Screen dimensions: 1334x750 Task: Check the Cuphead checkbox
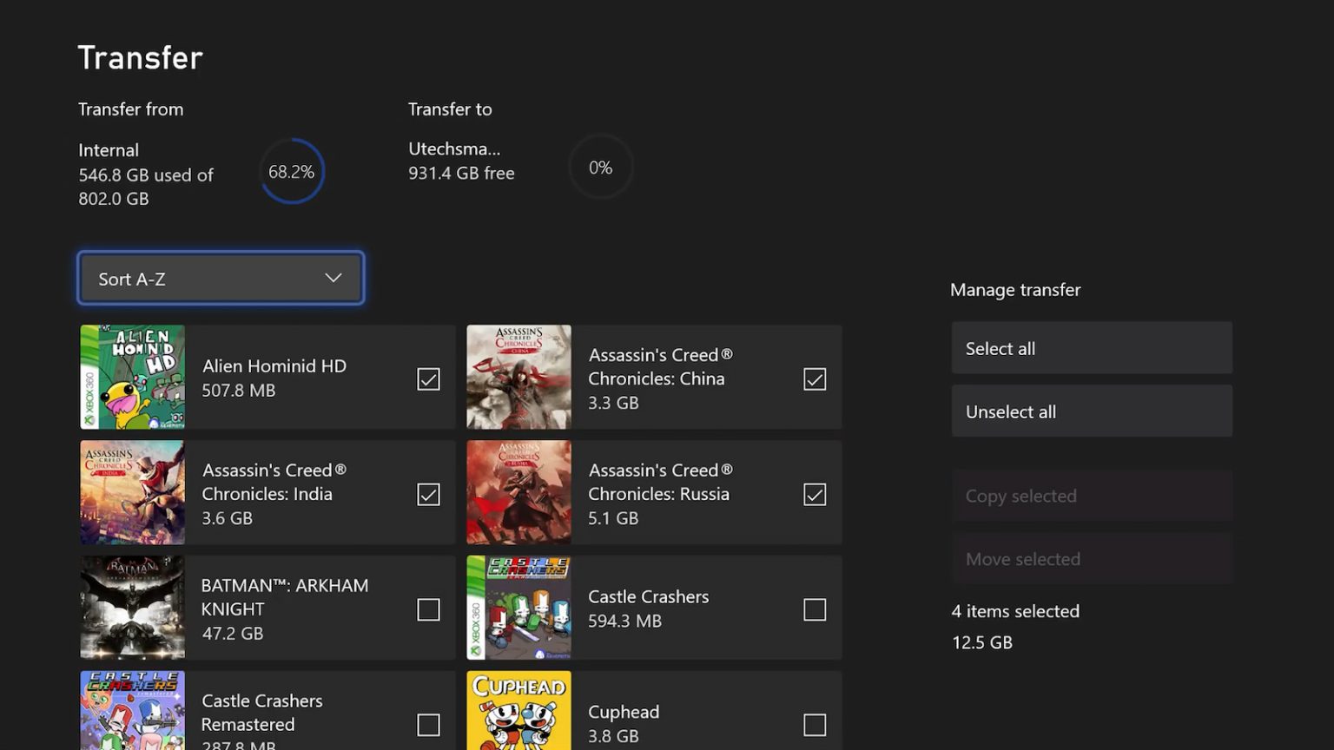815,724
